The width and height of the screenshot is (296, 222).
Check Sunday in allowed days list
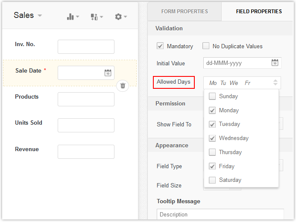click(x=212, y=96)
